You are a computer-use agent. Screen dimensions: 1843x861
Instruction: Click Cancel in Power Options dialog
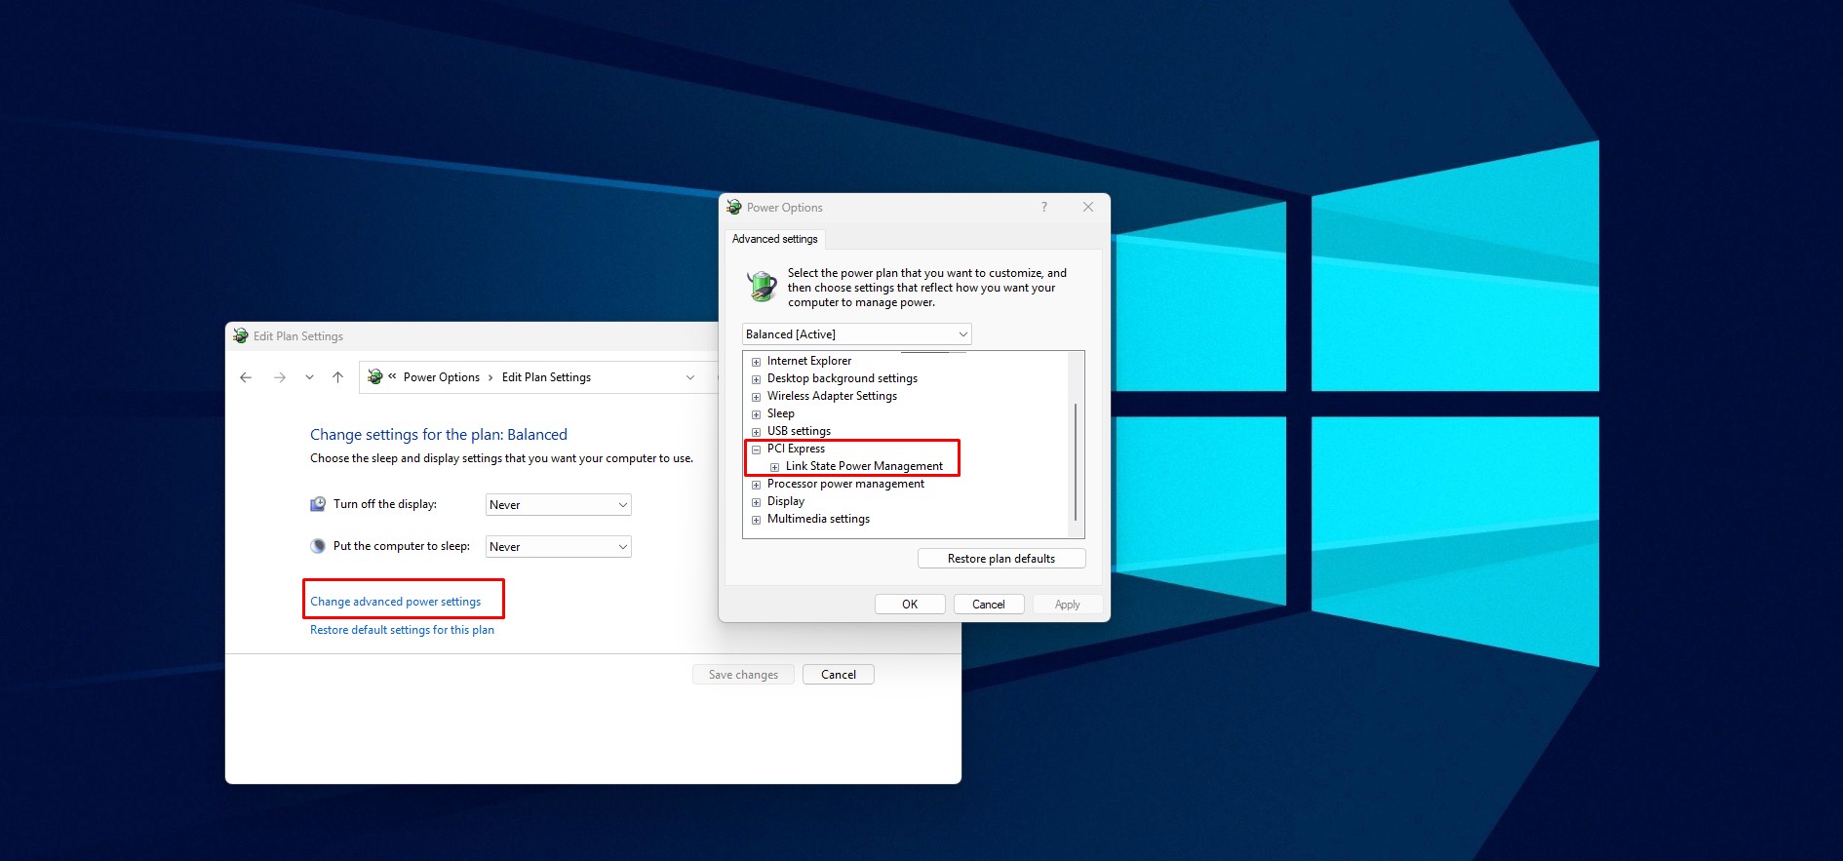[988, 605]
